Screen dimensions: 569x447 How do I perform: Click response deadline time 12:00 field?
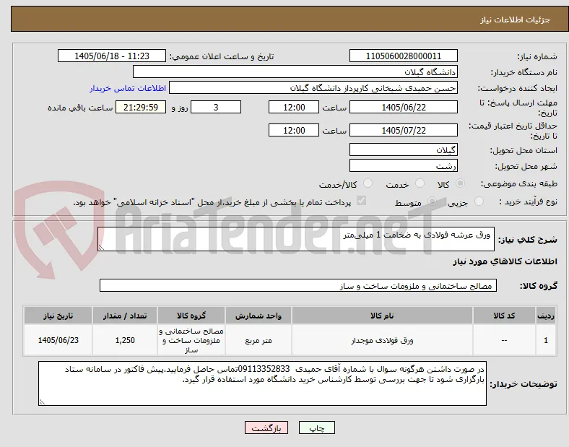[294, 107]
